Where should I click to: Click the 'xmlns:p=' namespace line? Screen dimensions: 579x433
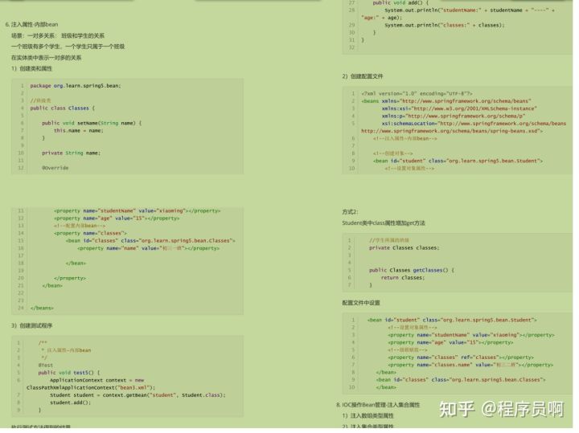click(x=454, y=116)
